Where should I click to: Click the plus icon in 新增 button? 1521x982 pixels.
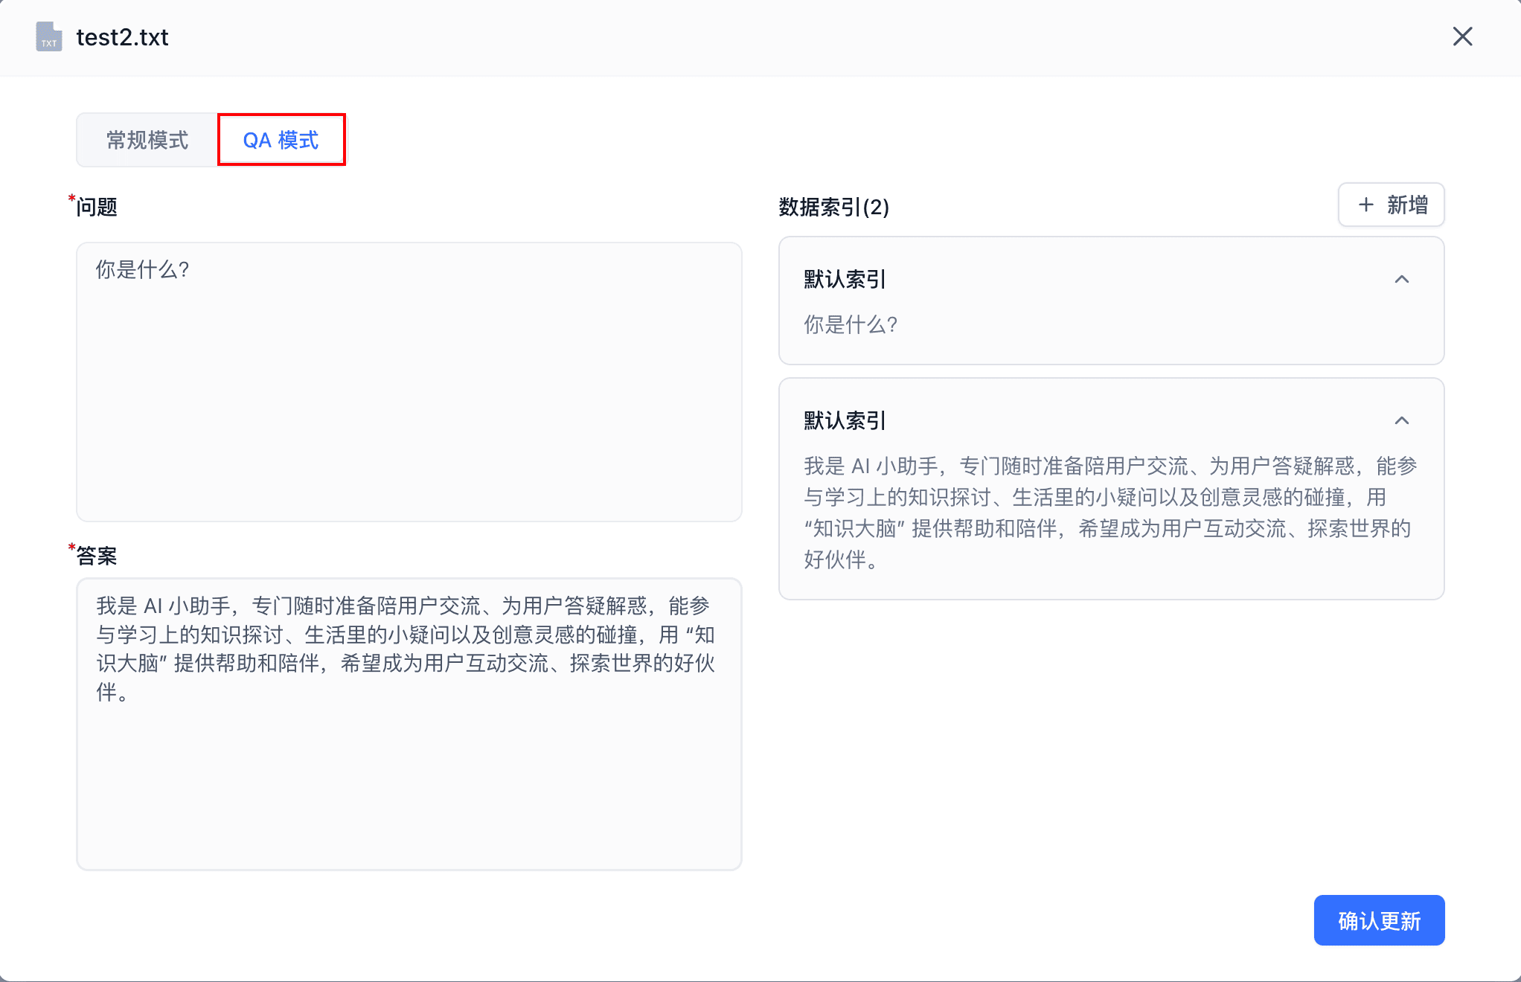click(1365, 205)
